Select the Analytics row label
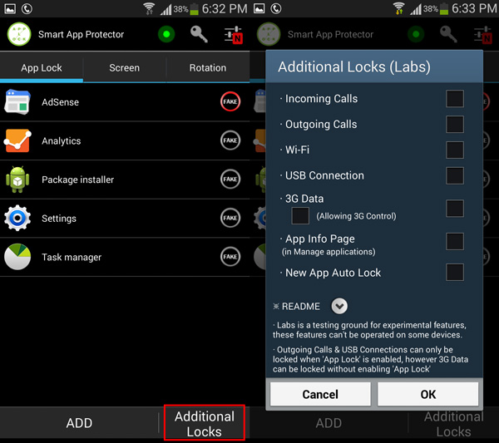Image resolution: width=499 pixels, height=443 pixels. [61, 141]
